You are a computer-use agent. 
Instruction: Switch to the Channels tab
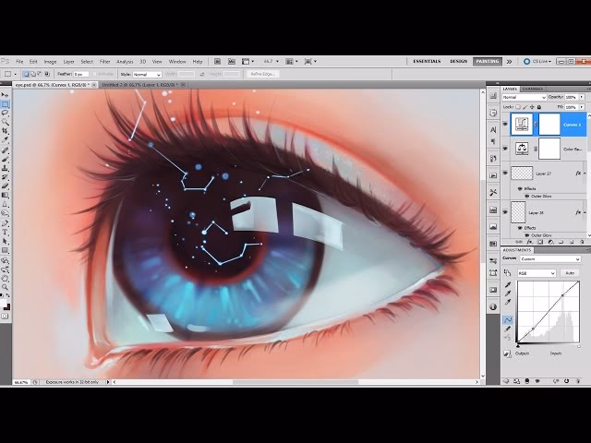click(533, 89)
